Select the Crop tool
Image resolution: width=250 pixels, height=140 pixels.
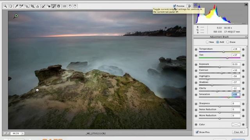[32, 6]
